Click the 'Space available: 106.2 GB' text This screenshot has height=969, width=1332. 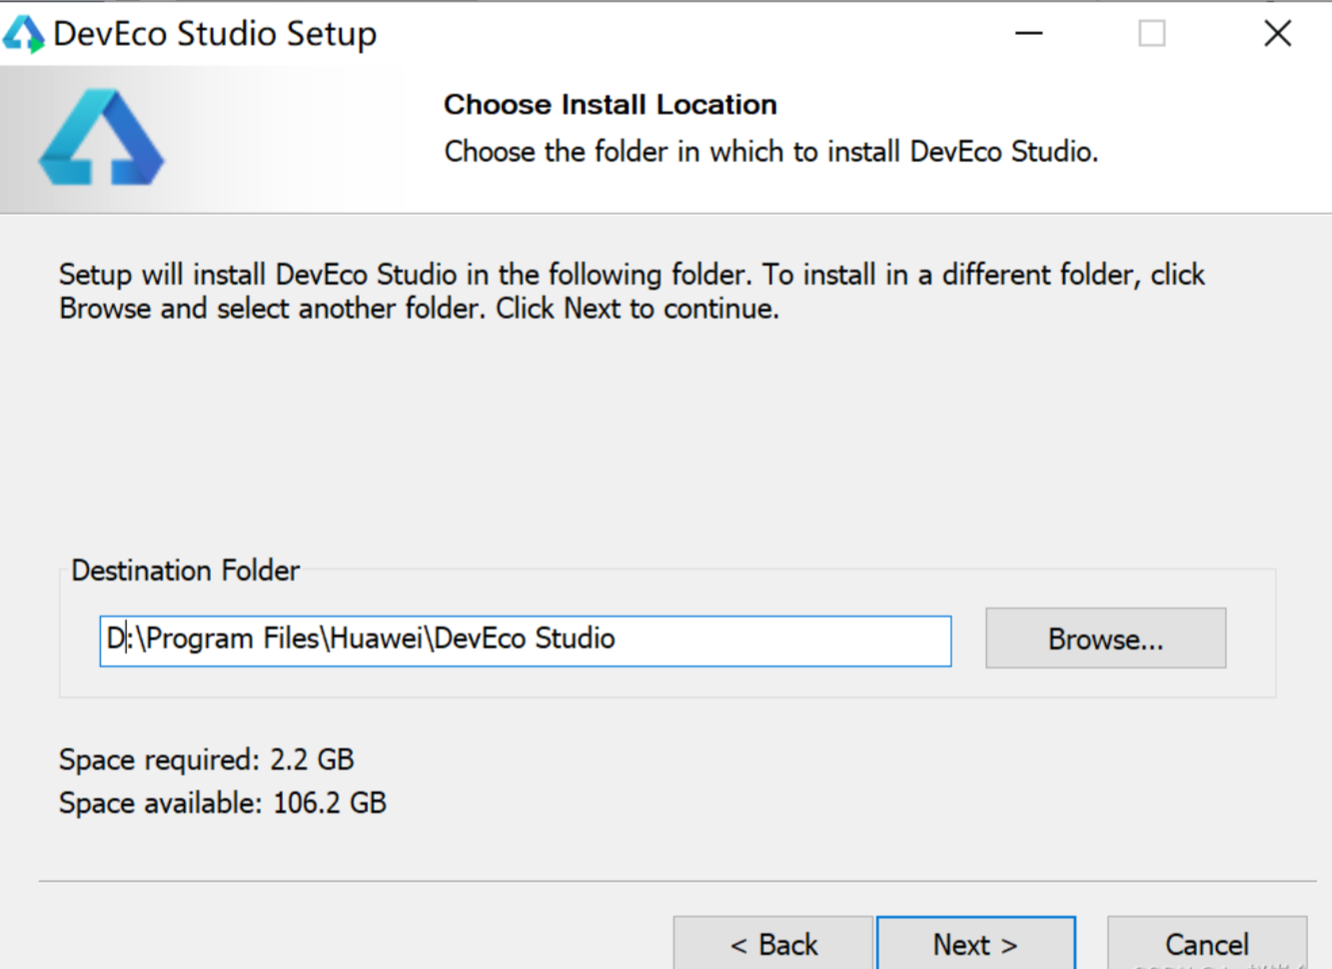pyautogui.click(x=222, y=803)
